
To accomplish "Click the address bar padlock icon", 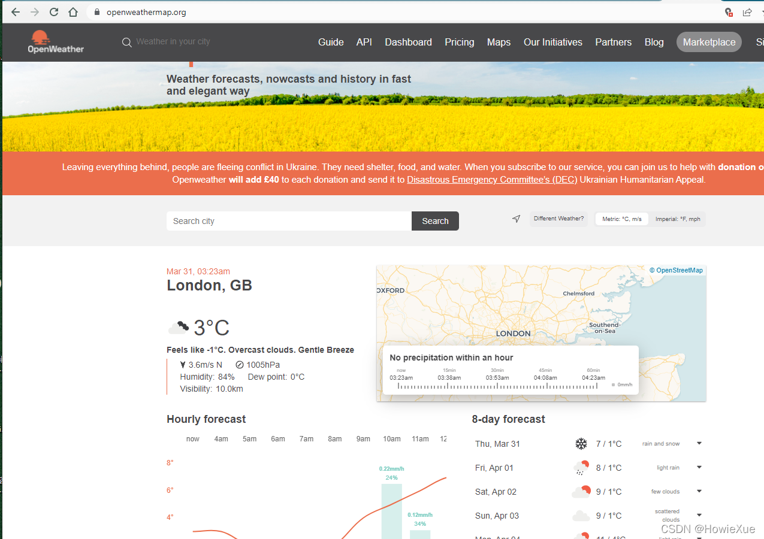I will pyautogui.click(x=97, y=12).
